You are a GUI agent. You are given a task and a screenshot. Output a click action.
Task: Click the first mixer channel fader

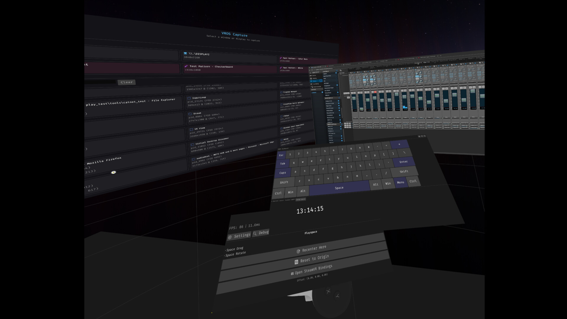(x=354, y=98)
